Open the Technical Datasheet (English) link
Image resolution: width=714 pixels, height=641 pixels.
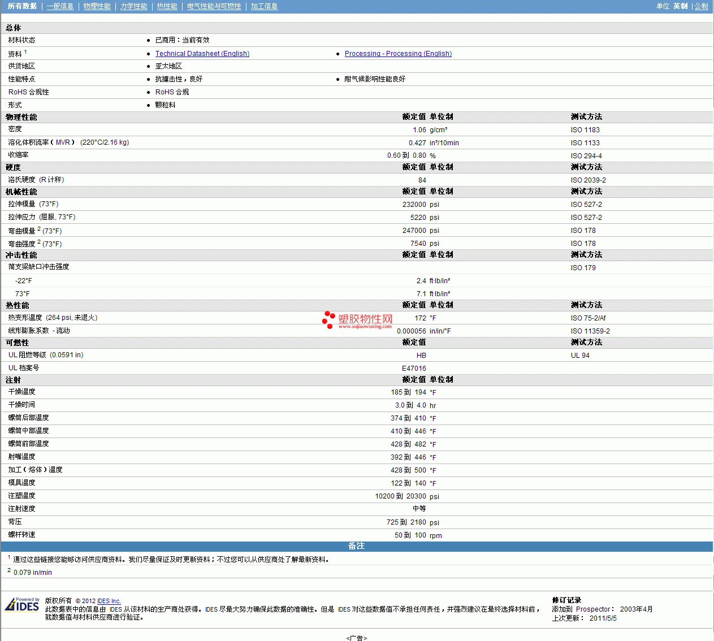[x=202, y=54]
